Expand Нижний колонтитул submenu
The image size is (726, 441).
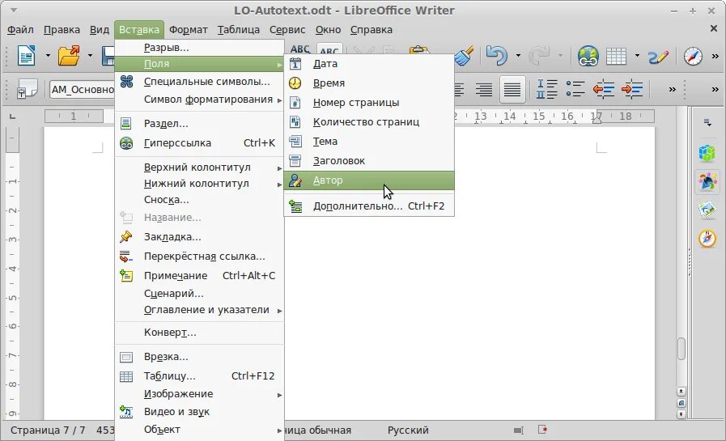tap(200, 184)
